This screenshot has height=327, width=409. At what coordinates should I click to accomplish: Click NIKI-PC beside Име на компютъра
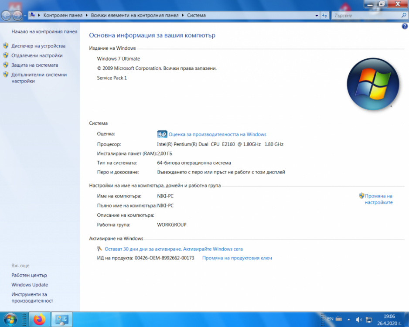click(x=165, y=196)
